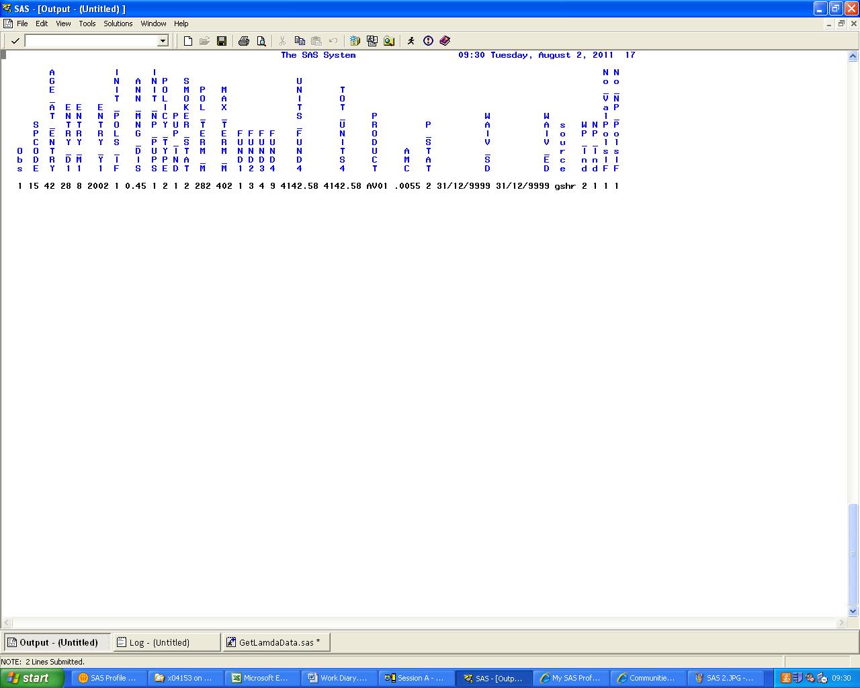
Task: Click the Start button
Action: pyautogui.click(x=32, y=677)
